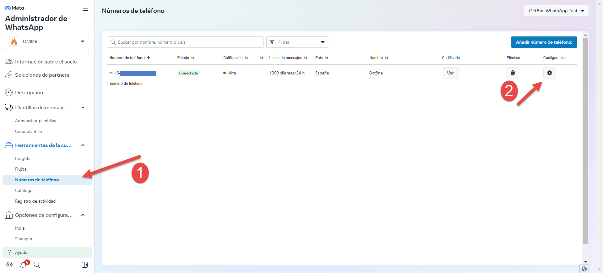Open Oct8ne WhatsApp Test account selector
Screen dimensions: 603x273
(x=556, y=11)
